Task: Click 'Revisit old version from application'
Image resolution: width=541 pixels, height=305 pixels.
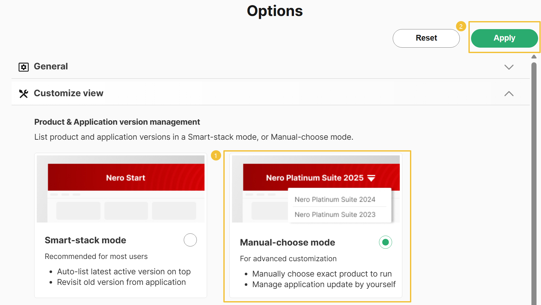Action: click(x=121, y=282)
